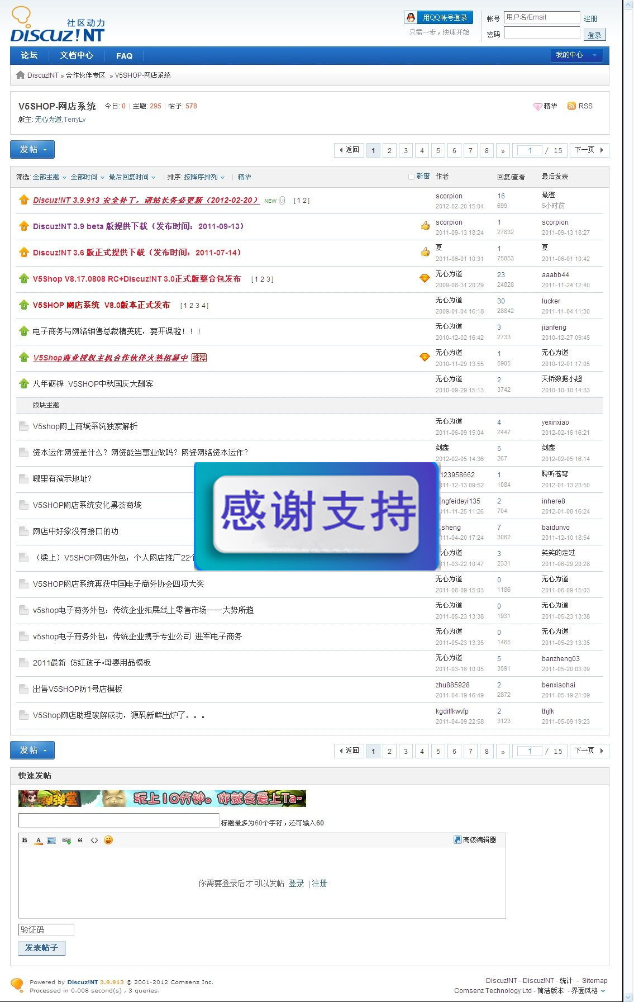This screenshot has height=1002, width=634.
Task: Click game banner ad above quick post
Action: coord(162,799)
